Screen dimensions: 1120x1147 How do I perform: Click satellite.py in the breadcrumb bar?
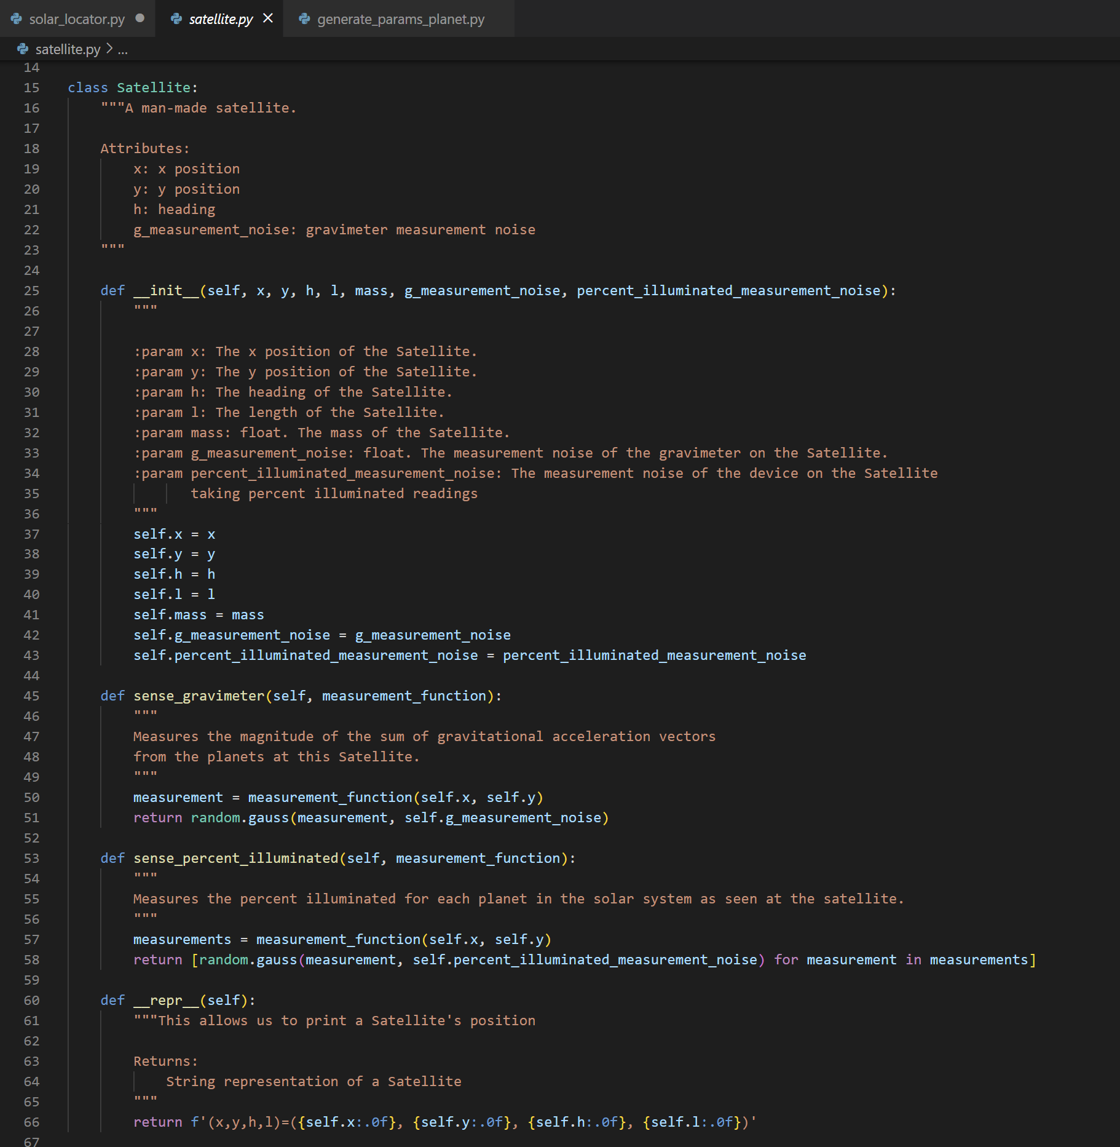coord(69,49)
